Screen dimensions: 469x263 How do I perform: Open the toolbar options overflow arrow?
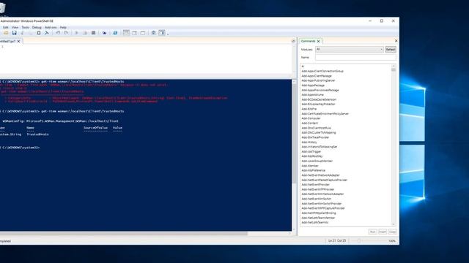168,34
